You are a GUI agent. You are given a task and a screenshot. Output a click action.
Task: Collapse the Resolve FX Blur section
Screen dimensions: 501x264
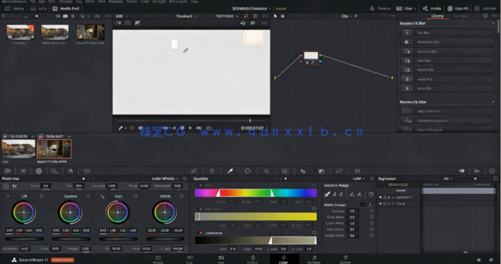click(x=493, y=24)
